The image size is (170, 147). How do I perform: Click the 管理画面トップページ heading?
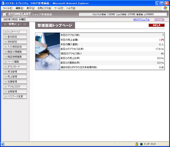click(55, 25)
